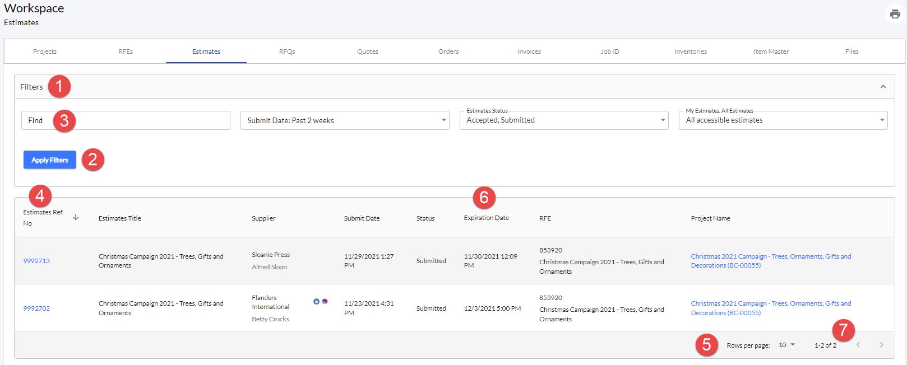Open the Inventories tab

pos(691,52)
